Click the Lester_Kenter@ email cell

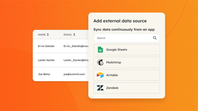(x=76, y=60)
